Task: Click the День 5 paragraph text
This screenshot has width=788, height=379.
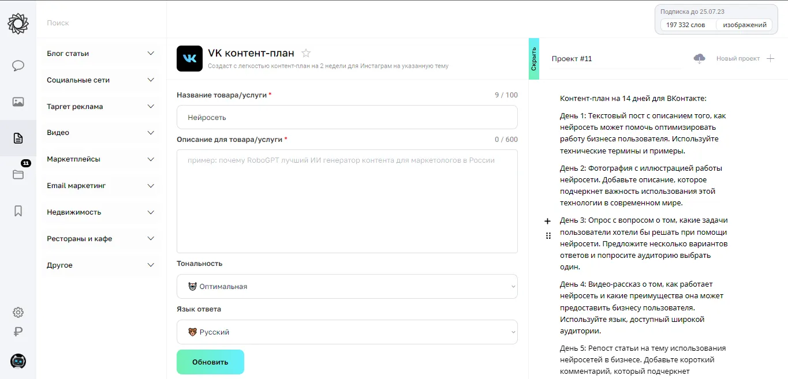Action: (x=644, y=360)
